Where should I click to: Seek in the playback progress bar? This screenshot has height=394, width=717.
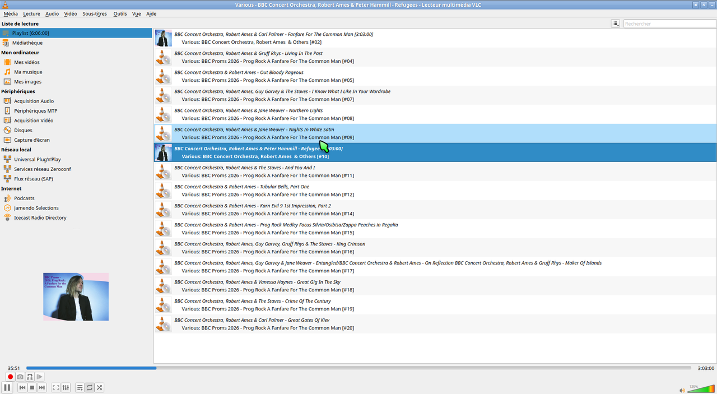358,368
